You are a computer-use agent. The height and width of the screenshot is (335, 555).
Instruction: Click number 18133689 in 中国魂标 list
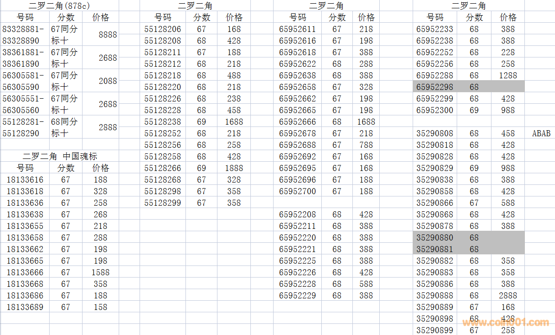coord(25,307)
